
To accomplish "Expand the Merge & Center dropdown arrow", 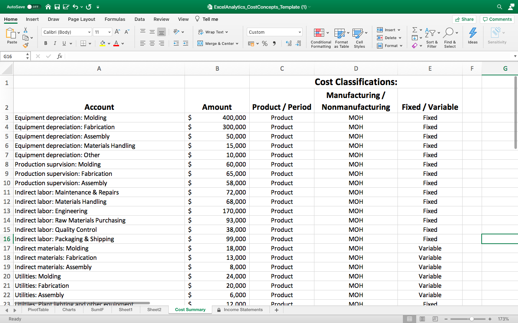I will [237, 44].
